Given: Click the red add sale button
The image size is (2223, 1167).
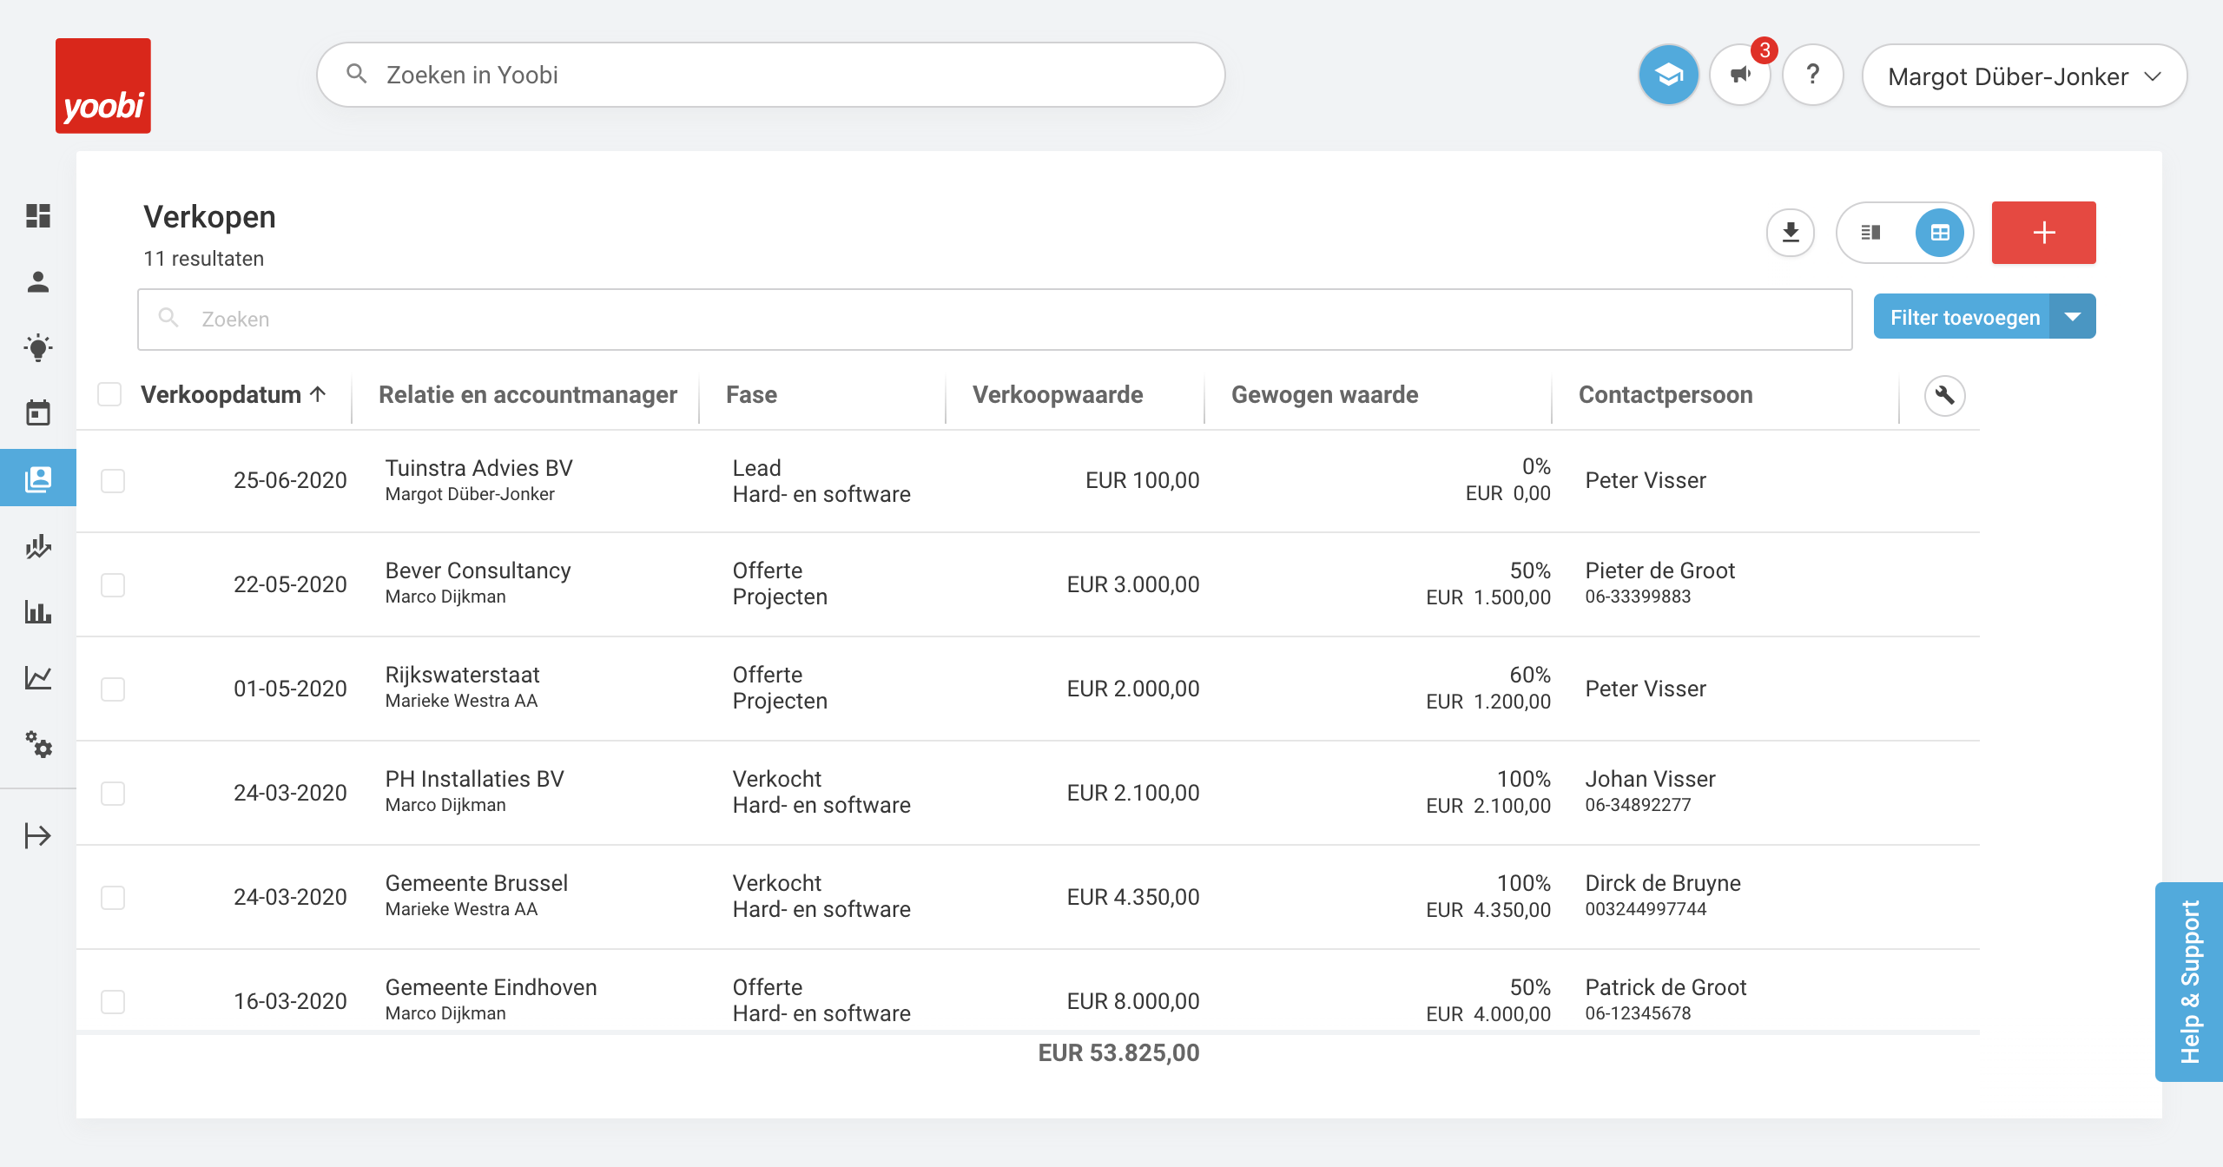Looking at the screenshot, I should tap(2043, 233).
